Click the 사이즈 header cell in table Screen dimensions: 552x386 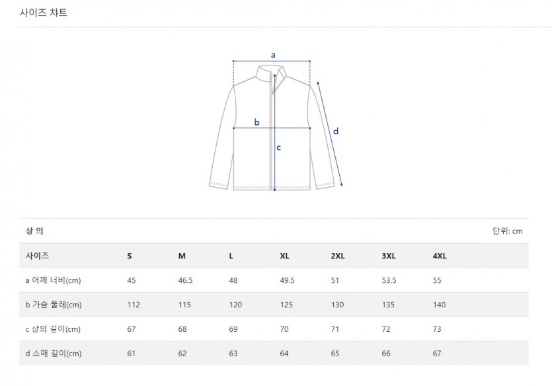[x=37, y=256]
